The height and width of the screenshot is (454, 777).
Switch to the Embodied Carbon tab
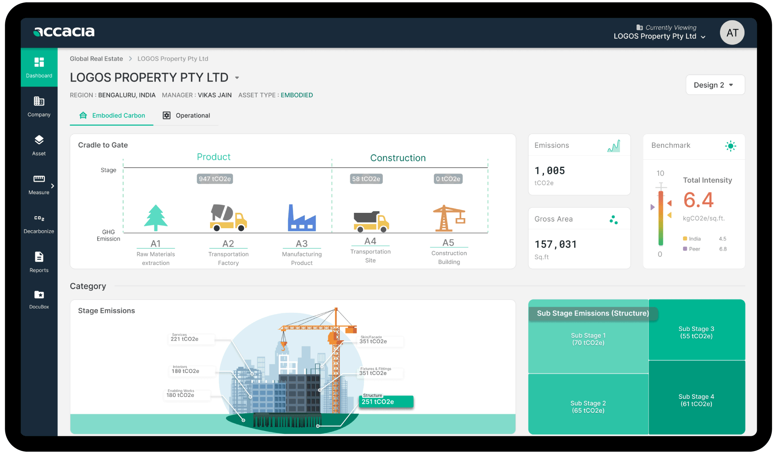click(x=112, y=116)
